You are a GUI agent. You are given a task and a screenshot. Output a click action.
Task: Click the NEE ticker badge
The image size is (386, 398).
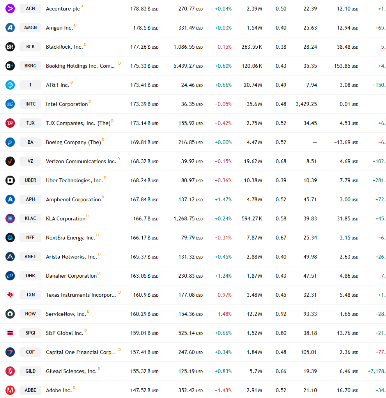coord(30,238)
